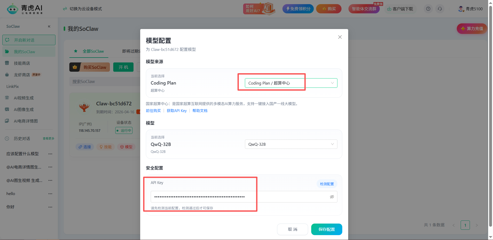Open more options for 应该配置什么模型
This screenshot has width=493, height=240.
click(x=50, y=154)
